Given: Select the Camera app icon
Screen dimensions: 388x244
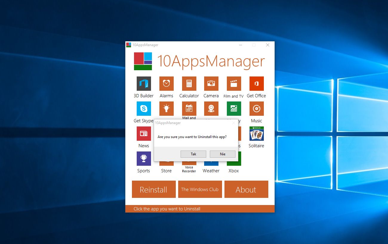Looking at the screenshot, I should pyautogui.click(x=211, y=84).
